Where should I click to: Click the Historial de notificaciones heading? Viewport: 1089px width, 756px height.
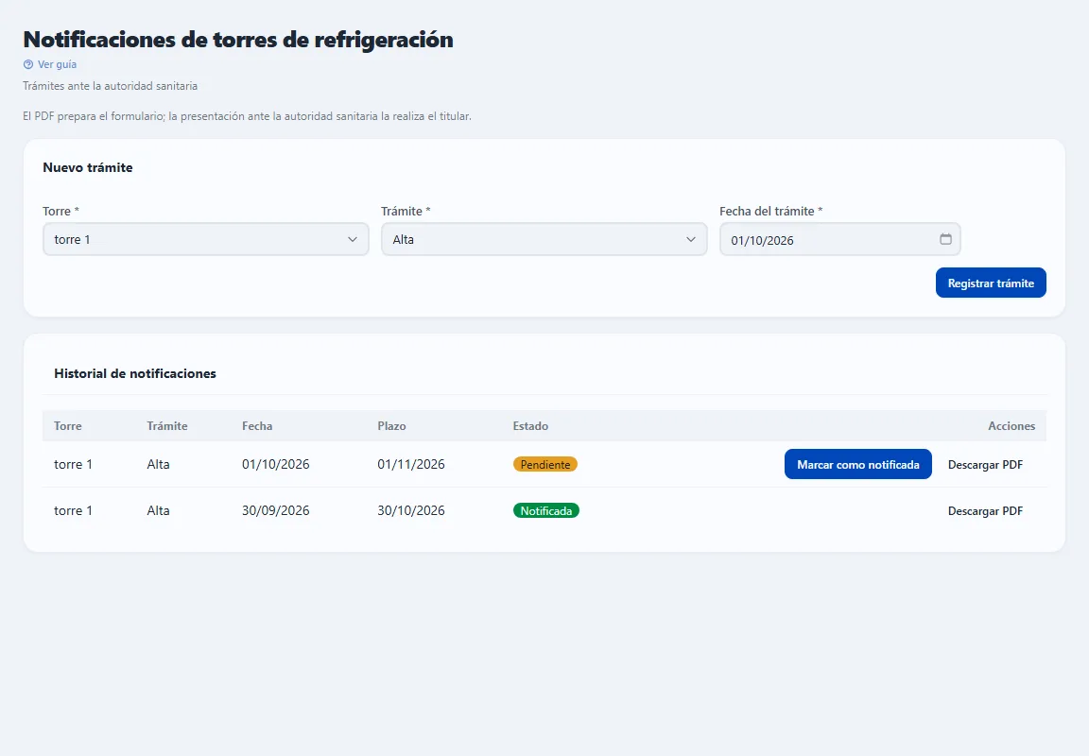[135, 373]
